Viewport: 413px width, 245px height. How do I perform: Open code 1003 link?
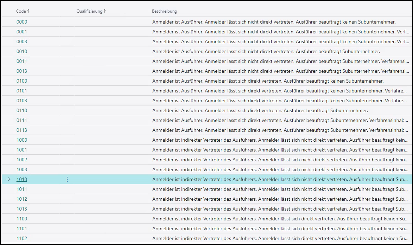tap(22, 169)
